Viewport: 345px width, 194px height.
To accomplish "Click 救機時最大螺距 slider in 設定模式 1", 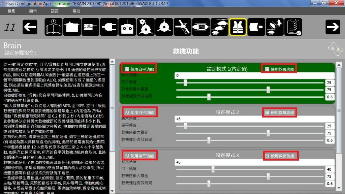I will [250, 90].
